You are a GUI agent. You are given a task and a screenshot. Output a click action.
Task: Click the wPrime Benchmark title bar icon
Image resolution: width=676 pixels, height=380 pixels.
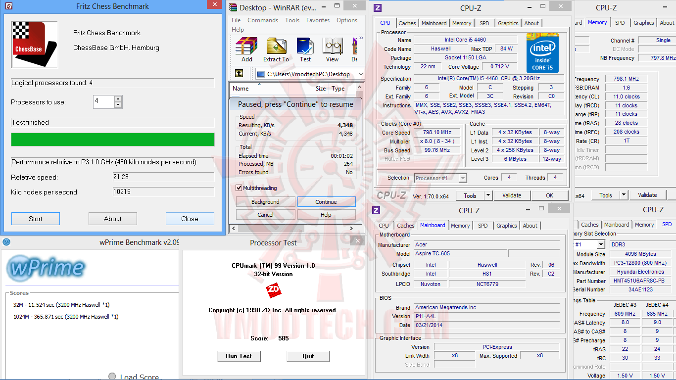(6, 242)
